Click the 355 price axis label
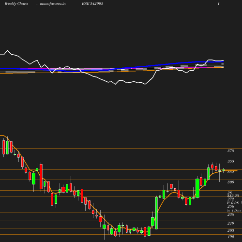242x242 pixels. pos(231,161)
